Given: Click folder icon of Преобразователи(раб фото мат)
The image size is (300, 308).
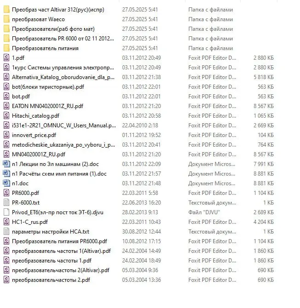Looking at the screenshot, I should [x=6, y=29].
